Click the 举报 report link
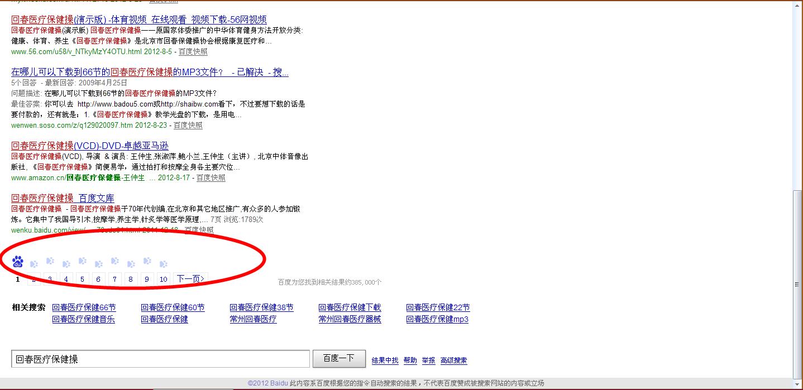This screenshot has width=803, height=390. point(428,360)
